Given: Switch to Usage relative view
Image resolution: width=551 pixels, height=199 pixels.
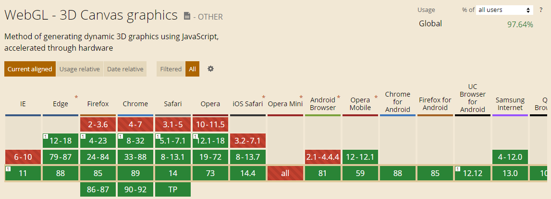Looking at the screenshot, I should [x=79, y=69].
